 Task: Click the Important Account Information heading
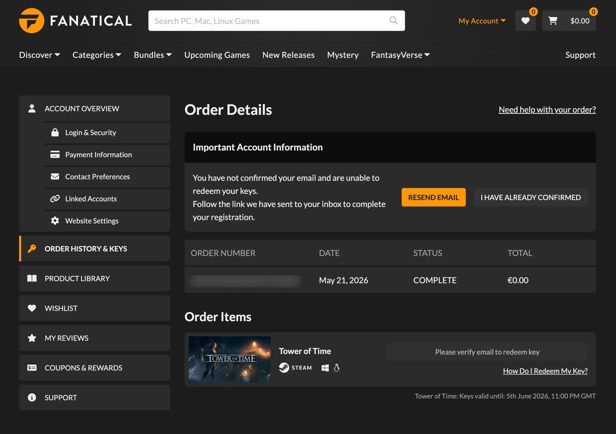pos(258,147)
